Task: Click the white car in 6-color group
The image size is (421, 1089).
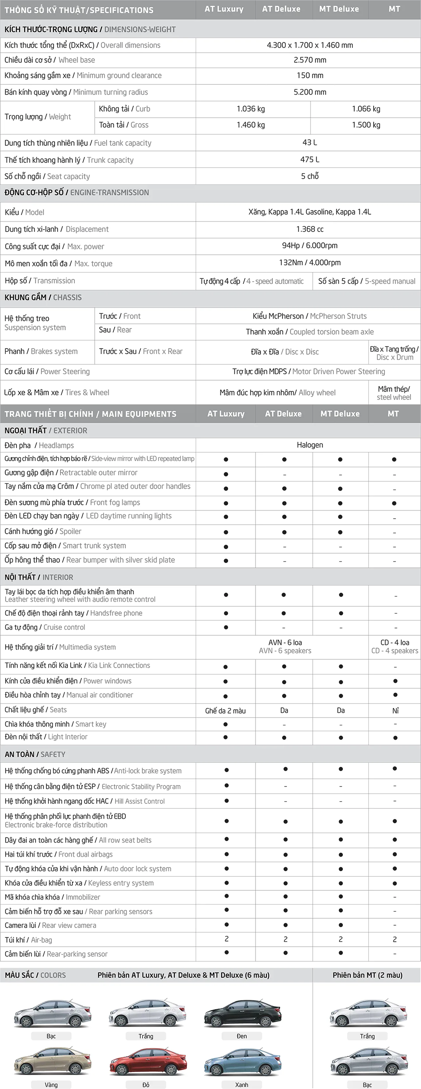Action: pos(147,1014)
